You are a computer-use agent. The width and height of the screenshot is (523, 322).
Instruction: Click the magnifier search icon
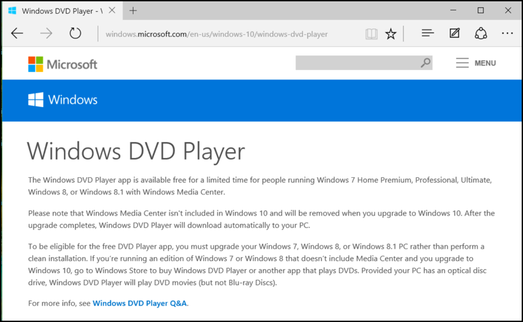click(x=425, y=63)
